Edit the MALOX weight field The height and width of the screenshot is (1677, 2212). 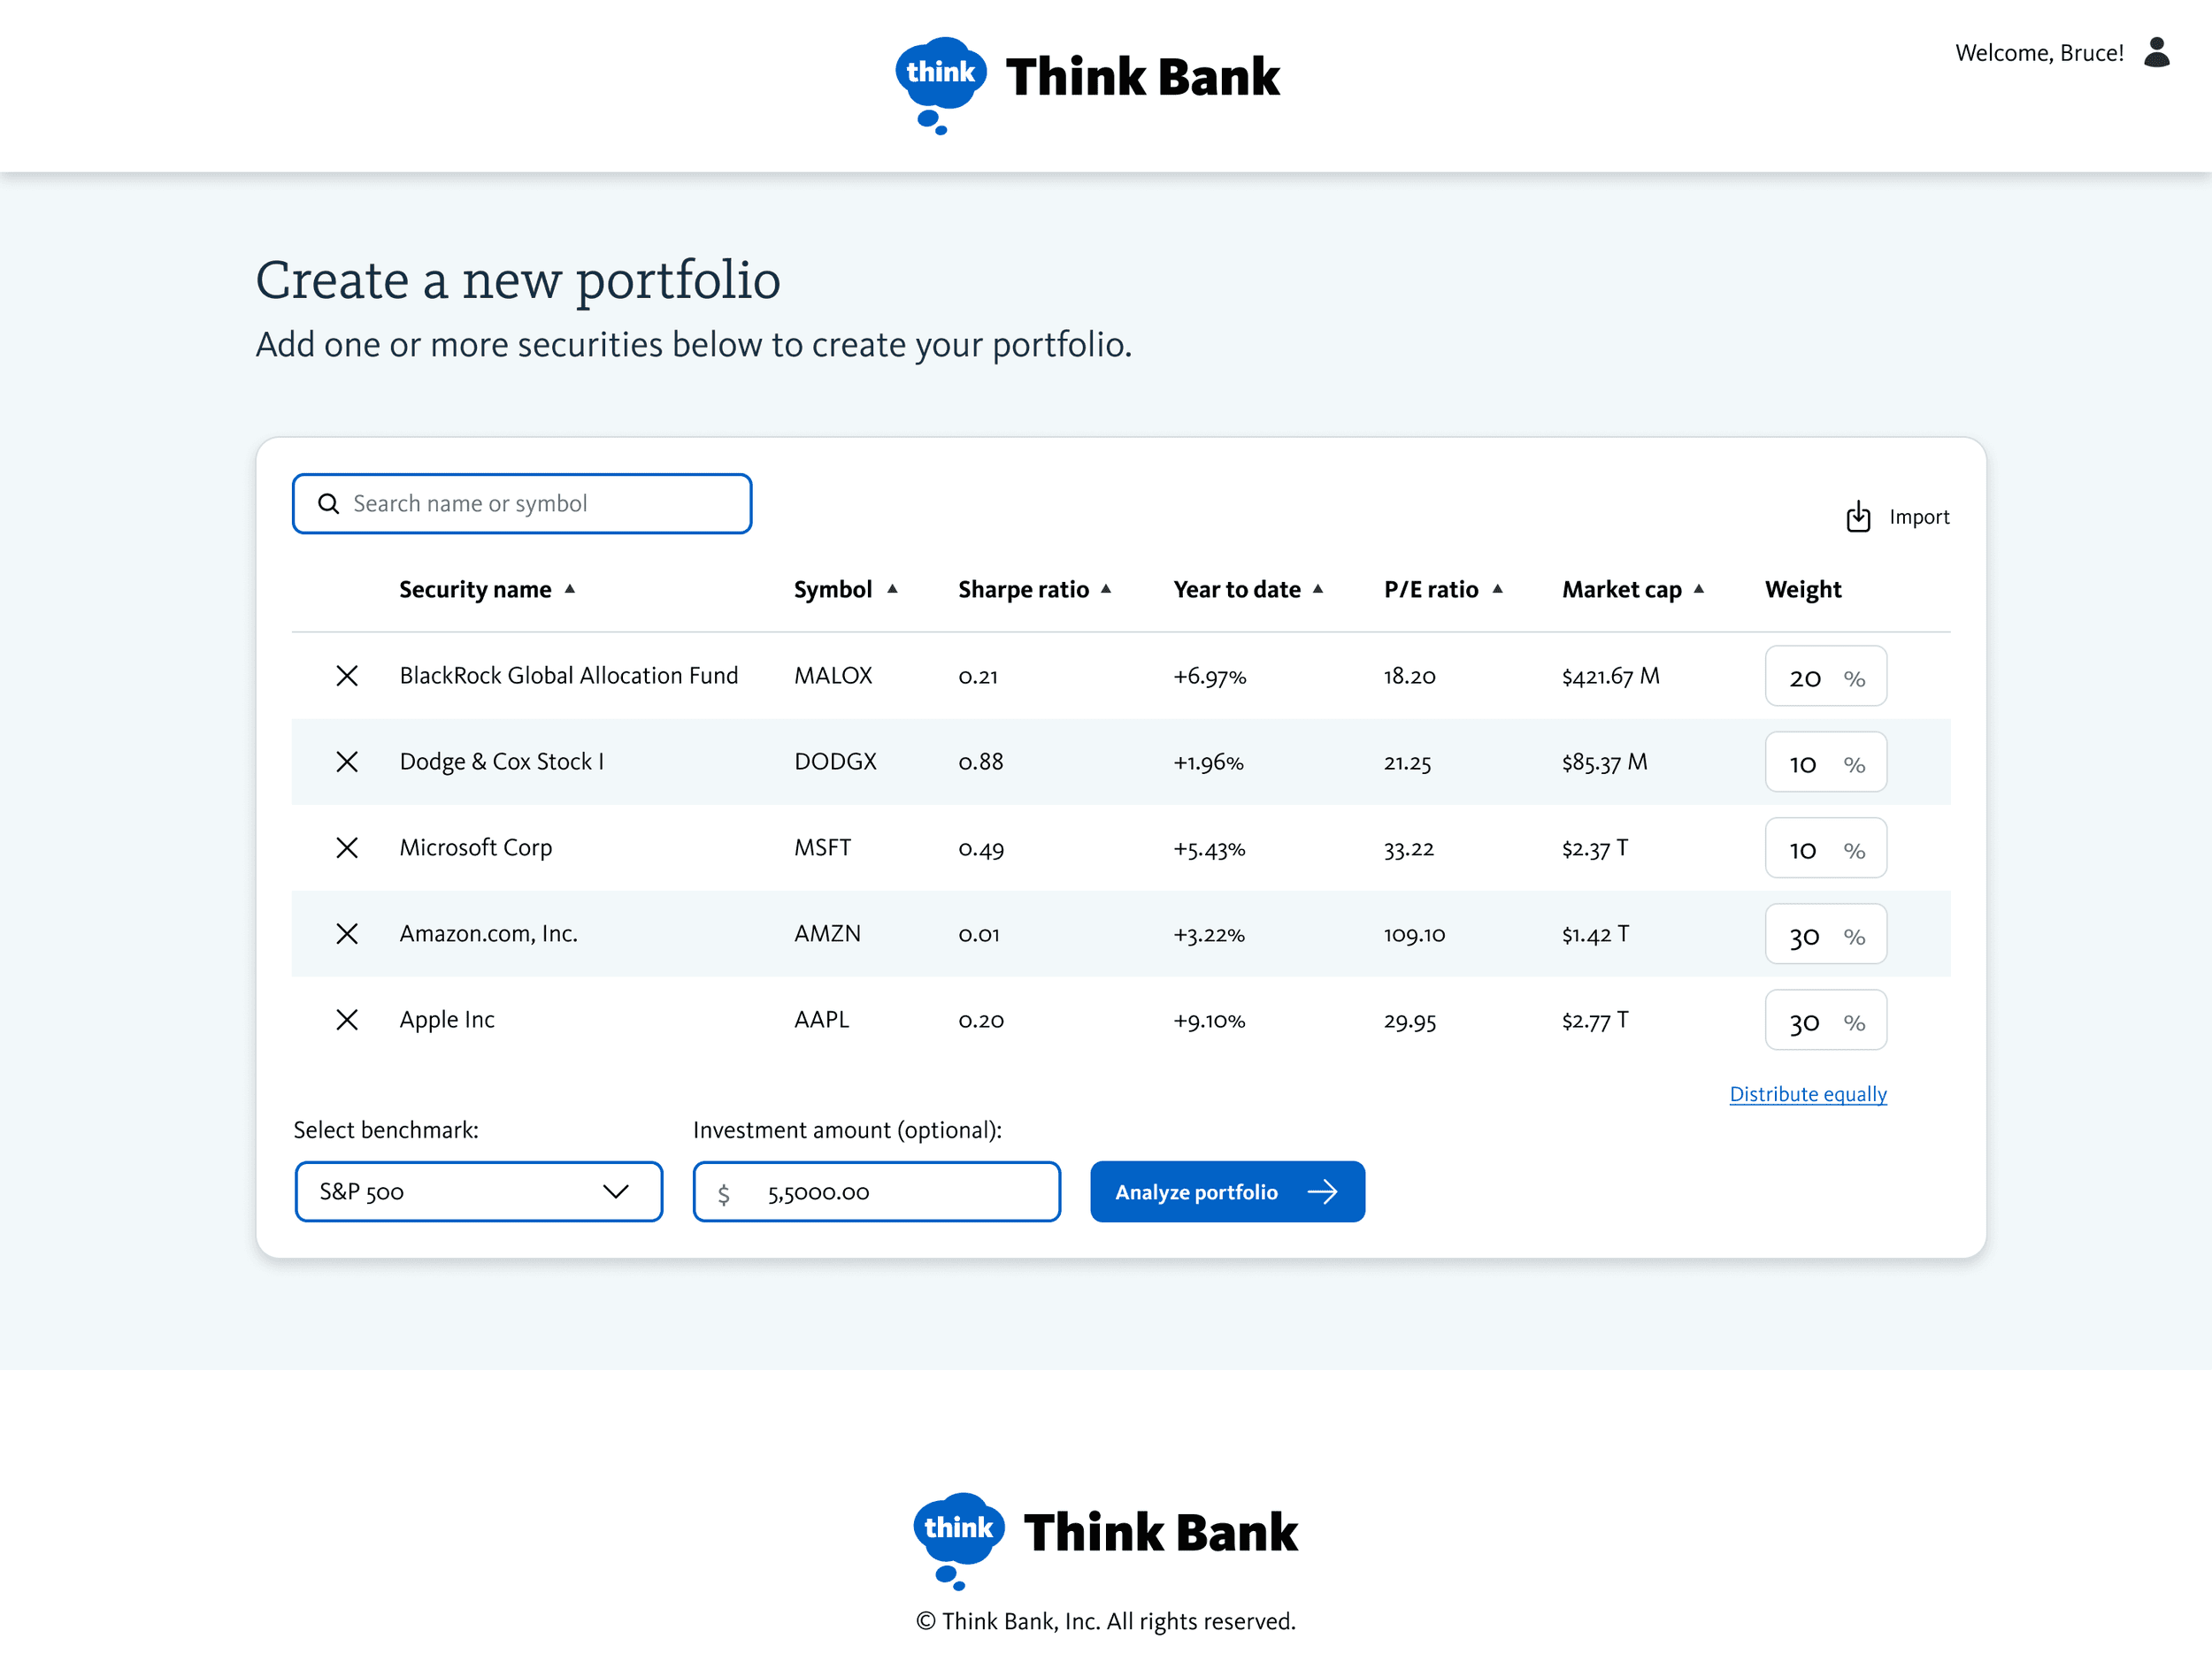1826,677
